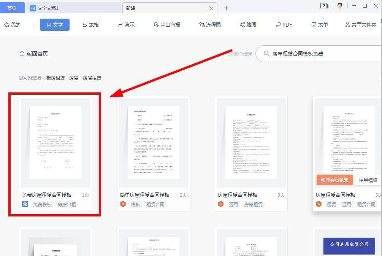Open the 共享文件夹 shared folder tool
The width and height of the screenshot is (382, 256).
point(360,24)
